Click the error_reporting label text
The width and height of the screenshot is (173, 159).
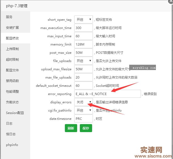60,94
